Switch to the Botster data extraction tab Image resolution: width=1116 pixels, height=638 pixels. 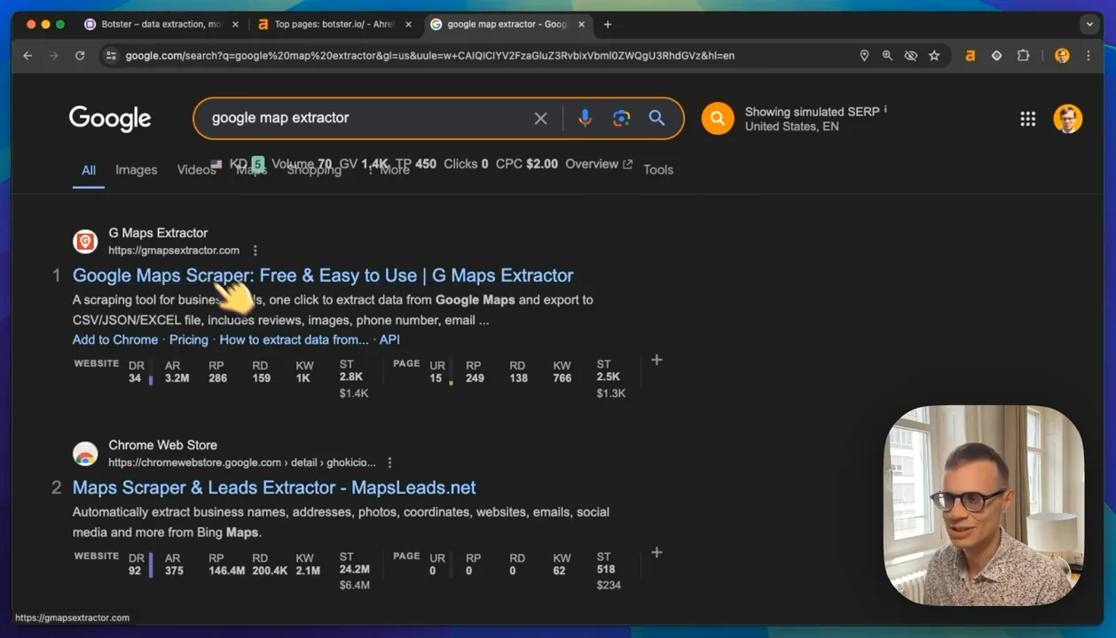click(161, 25)
